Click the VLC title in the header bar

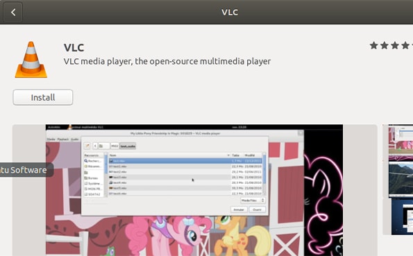pos(230,12)
